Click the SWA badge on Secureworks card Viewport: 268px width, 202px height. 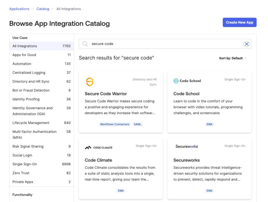[209, 190]
